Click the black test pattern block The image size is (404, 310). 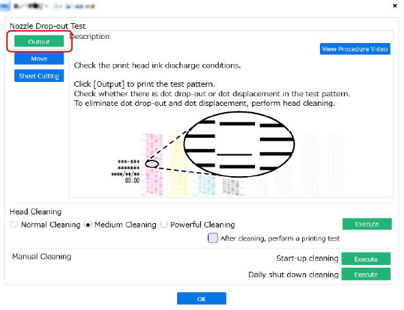231,187
